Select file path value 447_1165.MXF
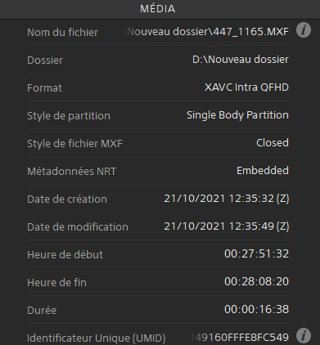 tap(206, 32)
